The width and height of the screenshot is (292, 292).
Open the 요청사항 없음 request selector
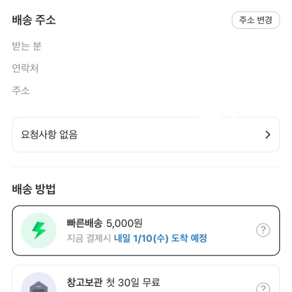tap(146, 135)
